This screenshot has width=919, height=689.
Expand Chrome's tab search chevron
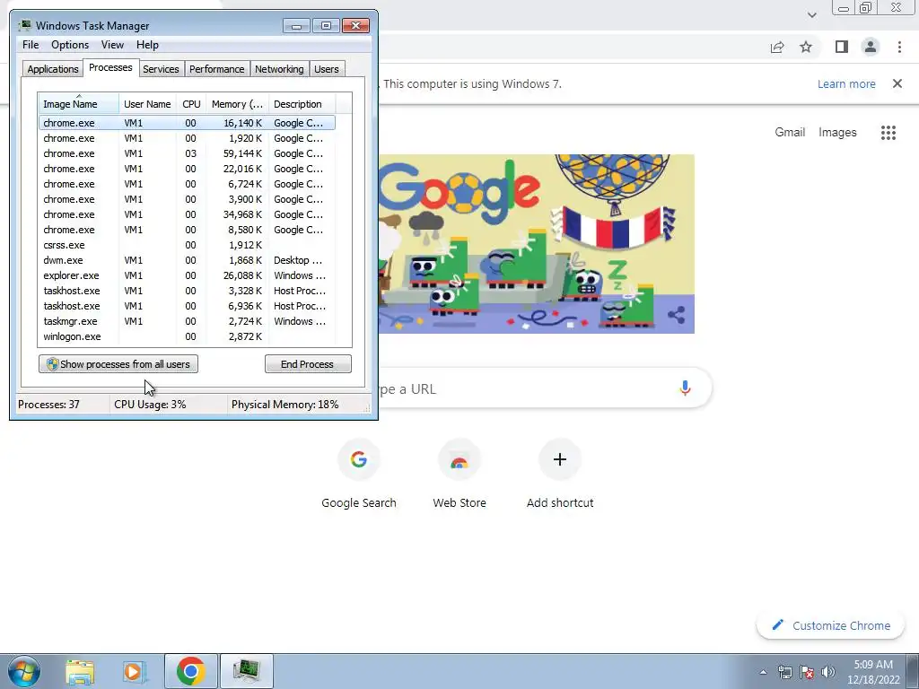pos(811,15)
